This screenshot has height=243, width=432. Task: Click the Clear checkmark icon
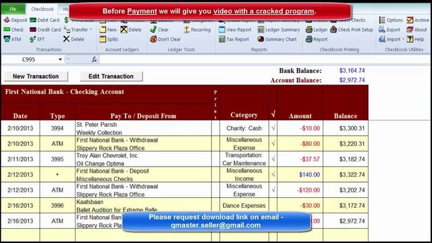tap(153, 30)
